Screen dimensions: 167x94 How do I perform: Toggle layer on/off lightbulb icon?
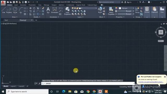click(73, 8)
